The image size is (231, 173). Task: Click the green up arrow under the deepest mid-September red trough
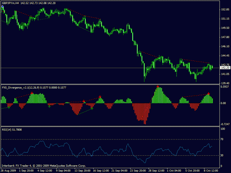tap(92, 108)
